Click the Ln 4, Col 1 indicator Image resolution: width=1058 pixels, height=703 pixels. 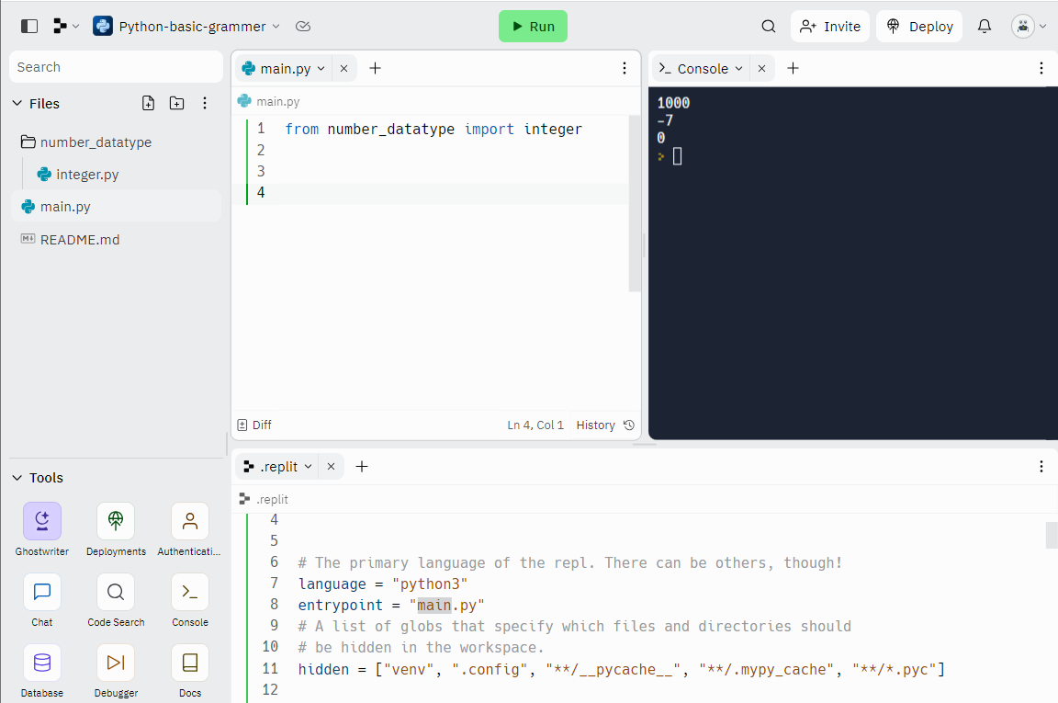point(535,425)
